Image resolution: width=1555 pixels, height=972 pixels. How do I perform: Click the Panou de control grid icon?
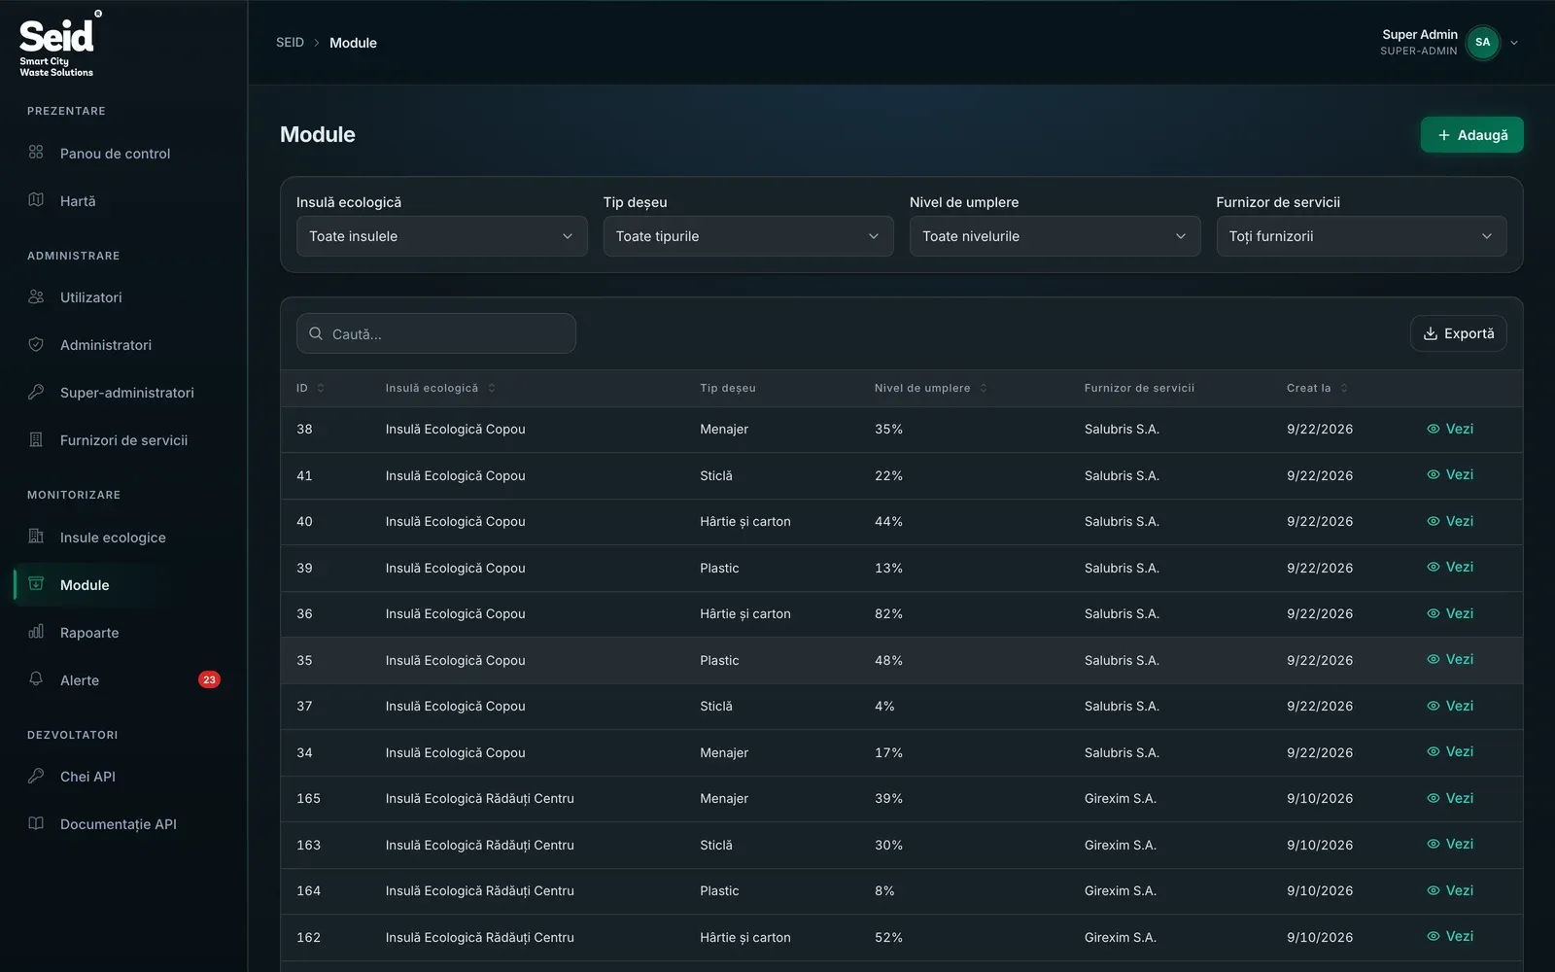click(36, 153)
